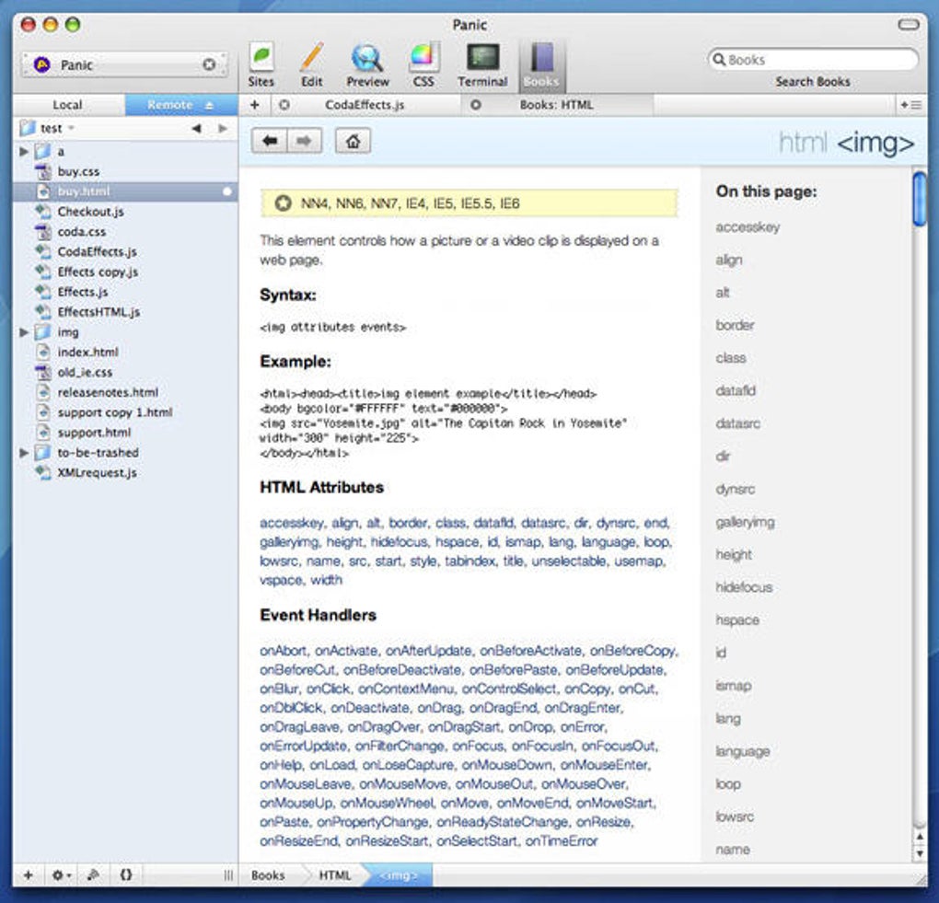Switch to the Remote tab
Image resolution: width=939 pixels, height=903 pixels.
pos(181,105)
